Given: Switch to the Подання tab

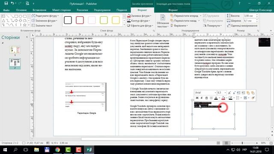Looking at the screenshot, I should (122, 10).
